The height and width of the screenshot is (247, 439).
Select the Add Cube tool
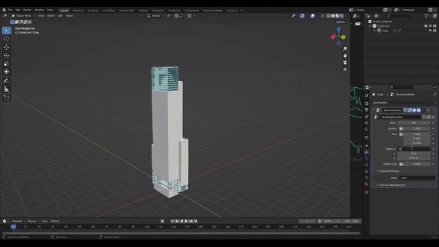tap(6, 98)
